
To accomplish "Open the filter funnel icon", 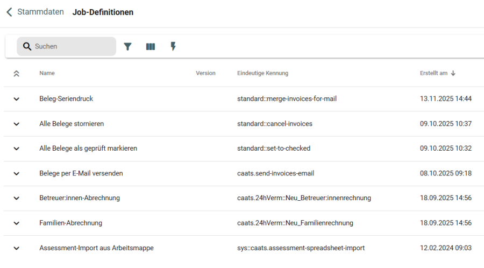I will pos(127,47).
